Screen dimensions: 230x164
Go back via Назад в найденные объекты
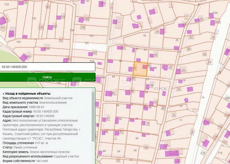tap(27, 94)
